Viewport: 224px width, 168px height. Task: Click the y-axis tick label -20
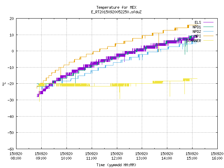(x=11, y=84)
